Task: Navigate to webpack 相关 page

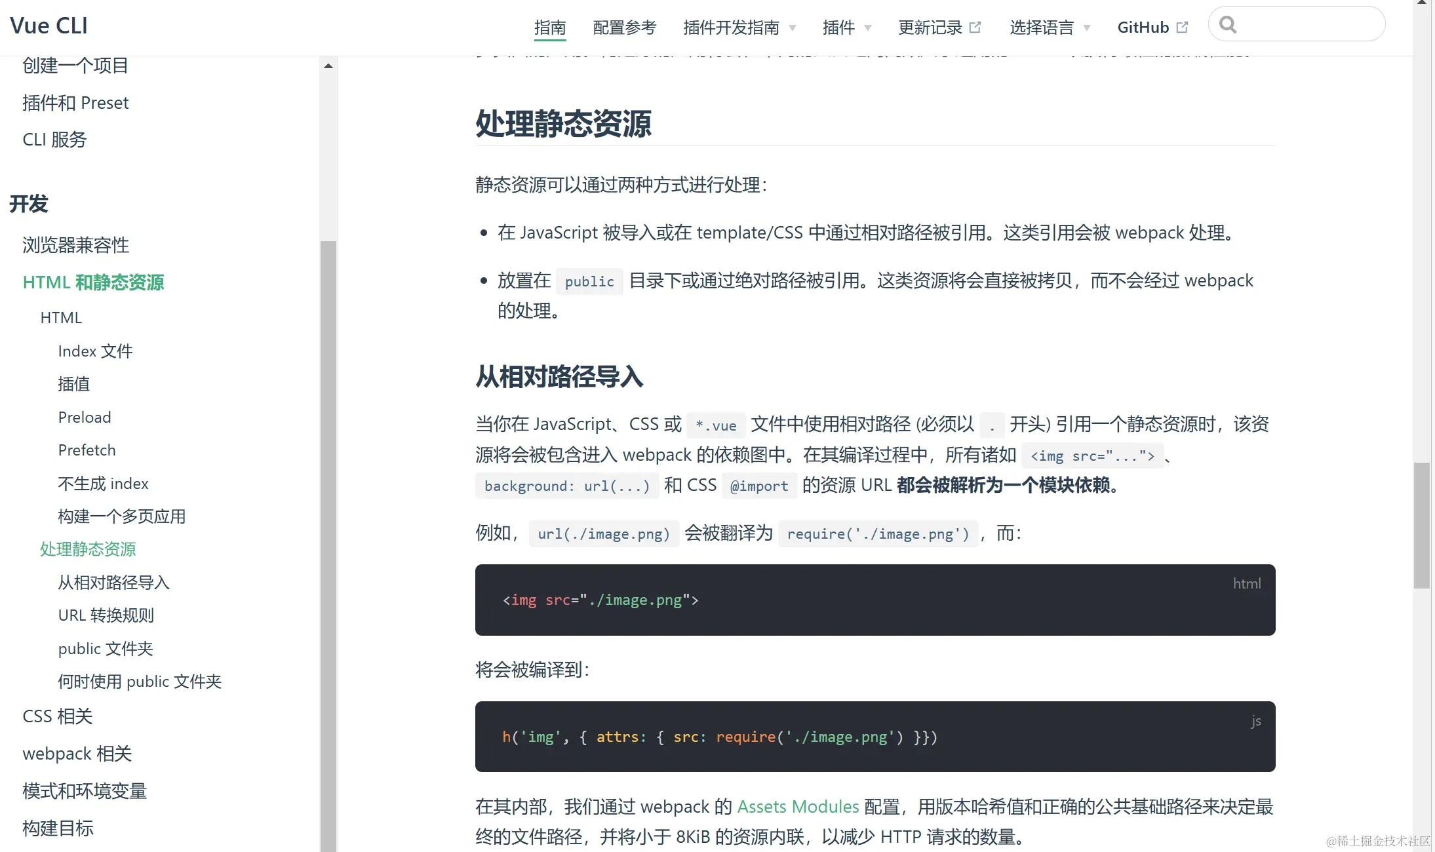Action: [77, 754]
